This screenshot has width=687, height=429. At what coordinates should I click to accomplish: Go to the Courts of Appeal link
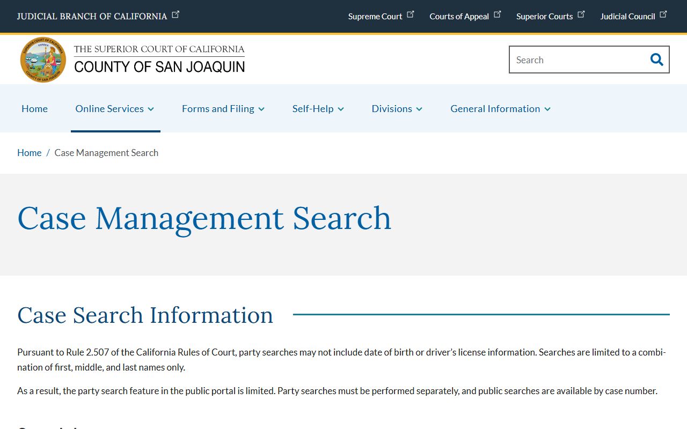pos(459,16)
